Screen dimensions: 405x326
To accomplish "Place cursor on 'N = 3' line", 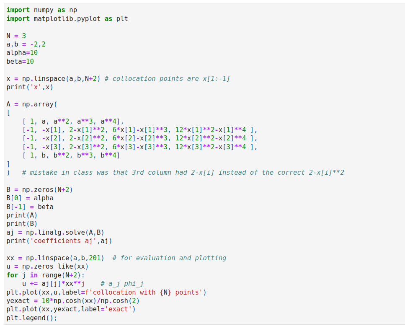I will [x=16, y=36].
